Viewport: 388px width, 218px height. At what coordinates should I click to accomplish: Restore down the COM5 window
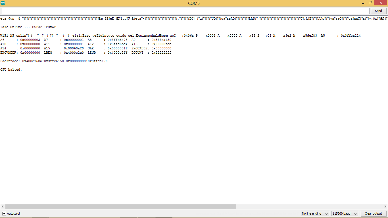click(x=370, y=3)
